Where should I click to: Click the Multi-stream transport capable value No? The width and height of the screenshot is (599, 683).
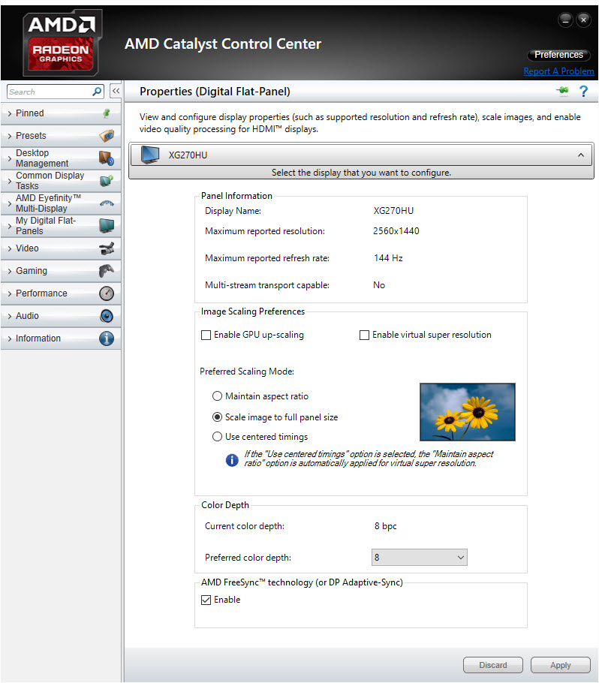click(x=379, y=285)
